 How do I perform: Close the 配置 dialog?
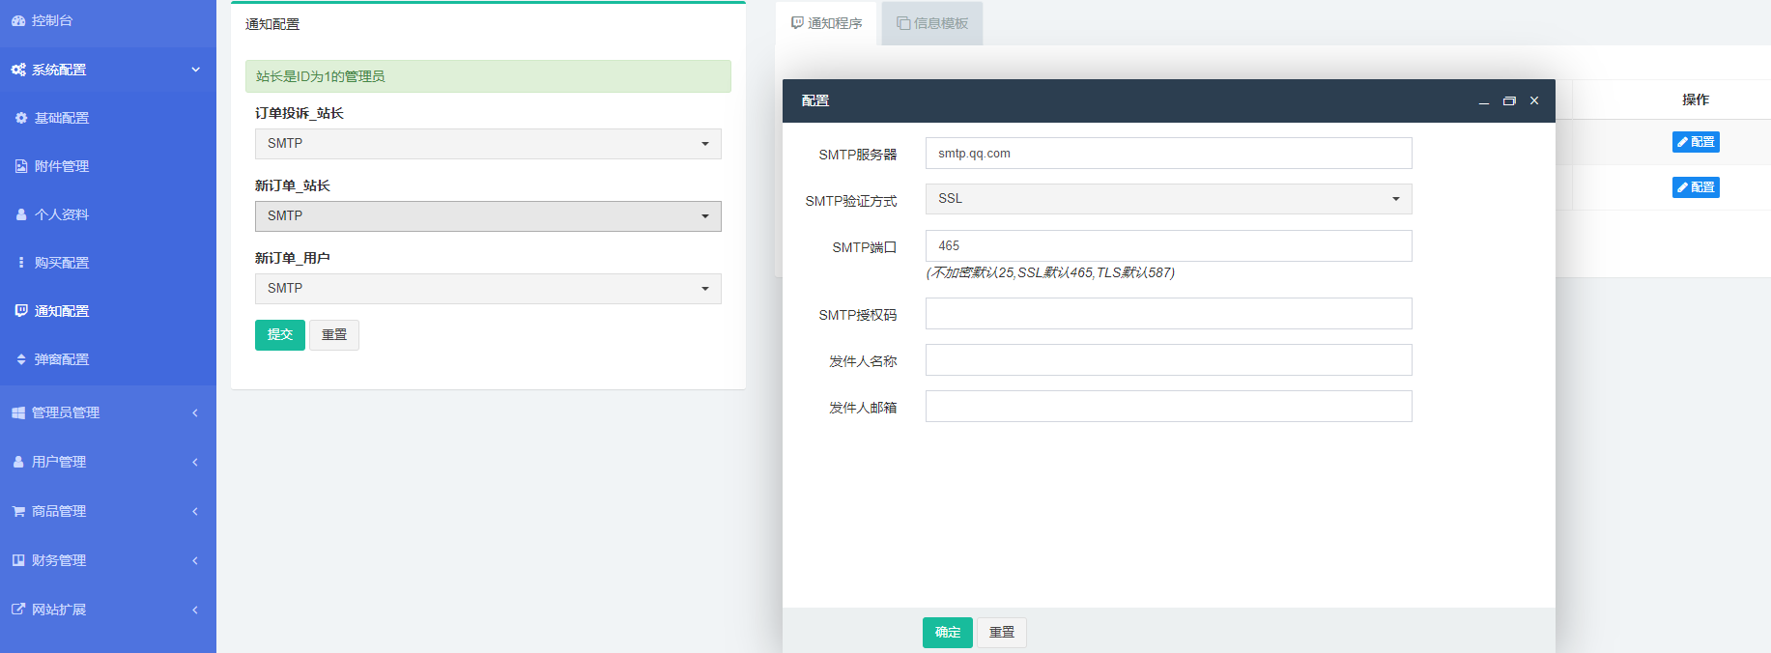click(x=1534, y=101)
